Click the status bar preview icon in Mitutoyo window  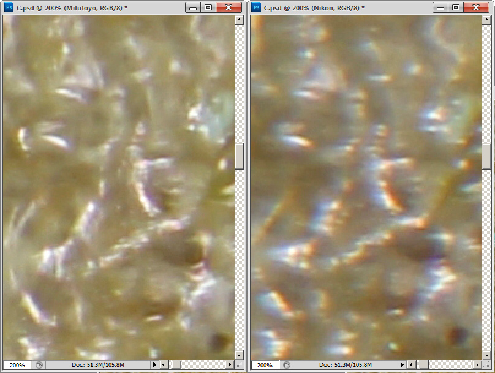coord(39,365)
